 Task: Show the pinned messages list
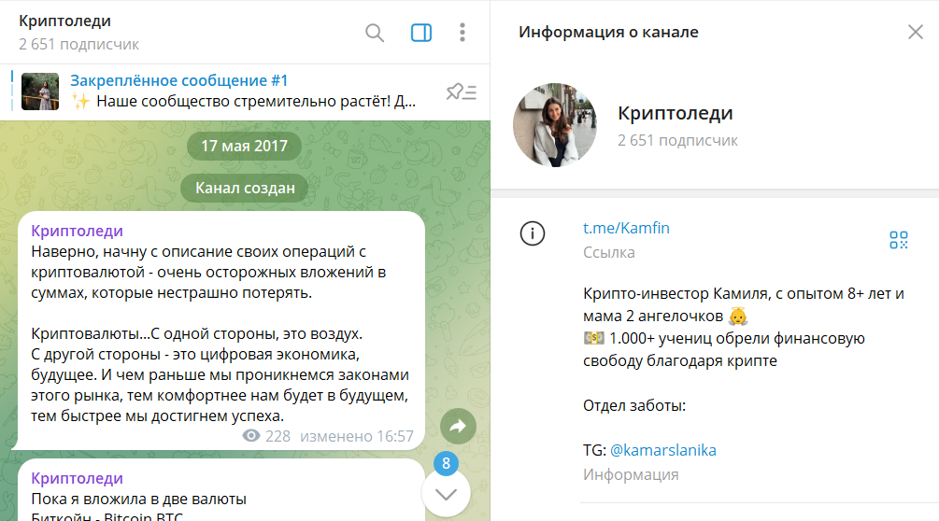(x=461, y=92)
